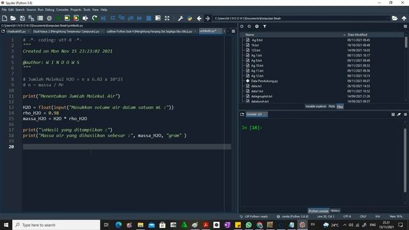409x230 pixels.
Task: Go back with the left arrow icon
Action: click(x=199, y=19)
